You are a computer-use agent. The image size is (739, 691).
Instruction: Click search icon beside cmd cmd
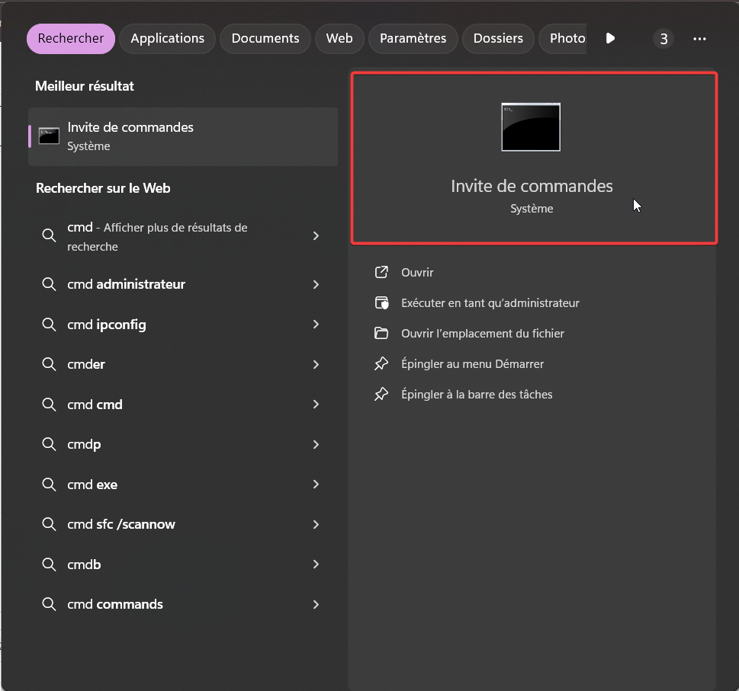click(49, 404)
